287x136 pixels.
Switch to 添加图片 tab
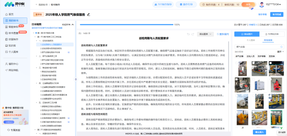(247, 34)
